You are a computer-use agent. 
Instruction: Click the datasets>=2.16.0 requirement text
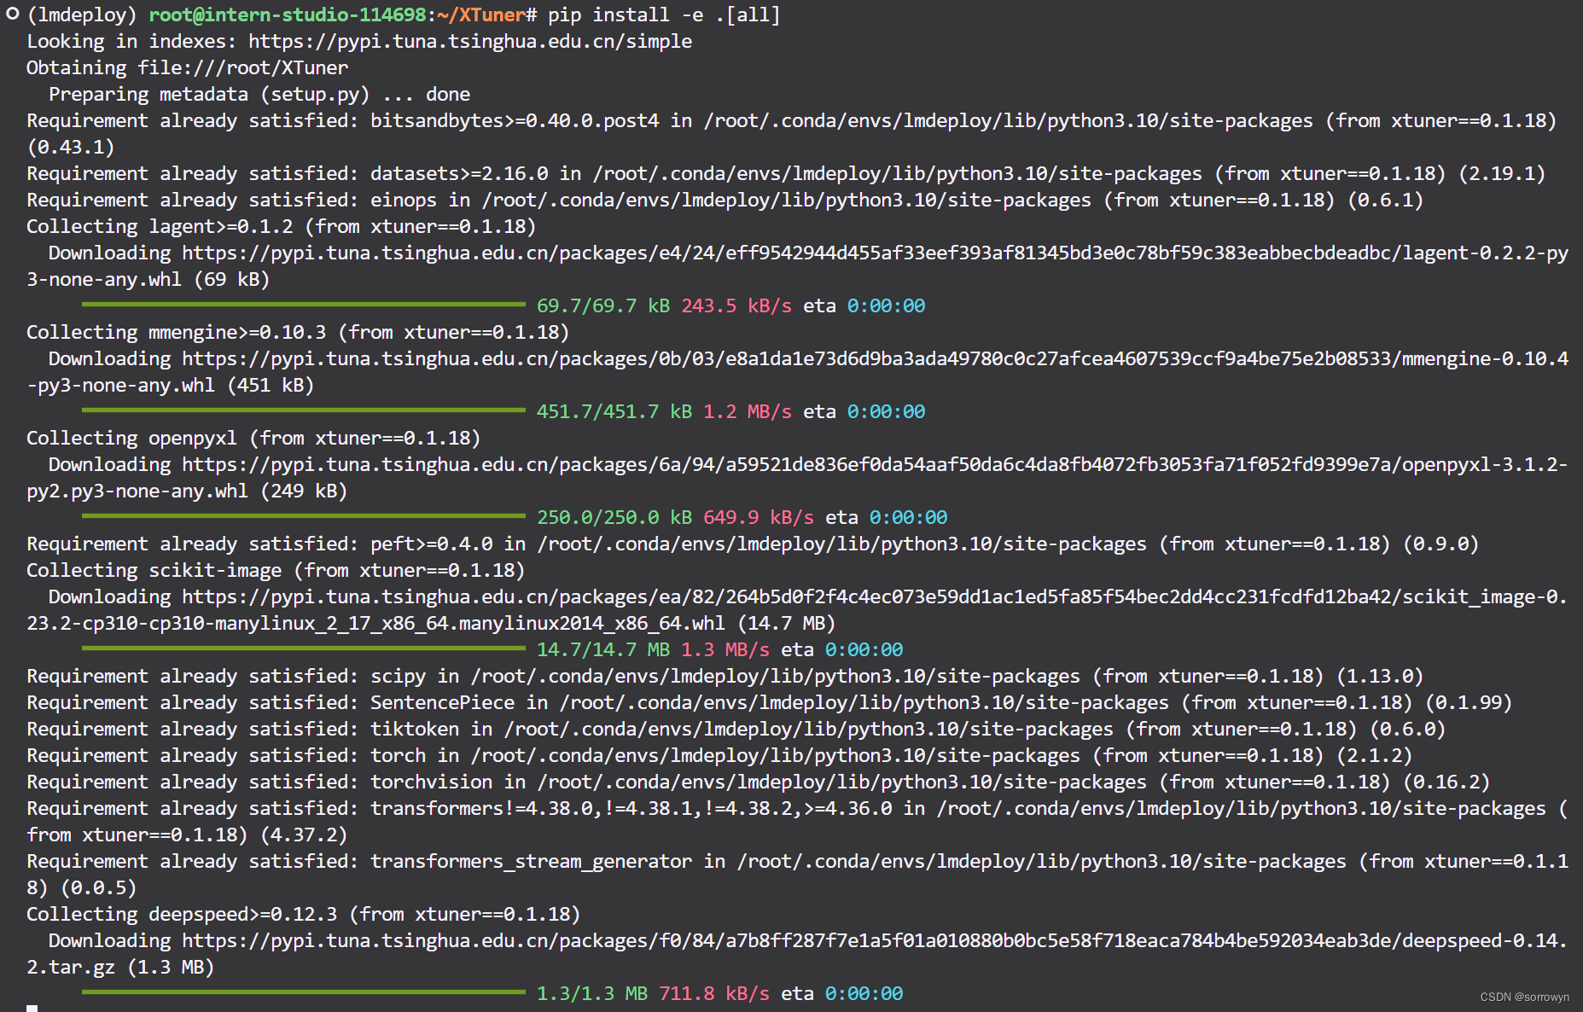coord(459,174)
